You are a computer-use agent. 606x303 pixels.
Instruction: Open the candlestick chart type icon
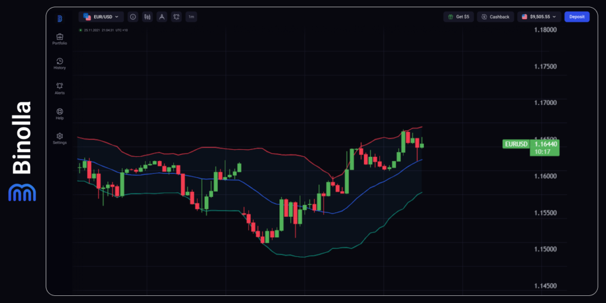pos(147,17)
